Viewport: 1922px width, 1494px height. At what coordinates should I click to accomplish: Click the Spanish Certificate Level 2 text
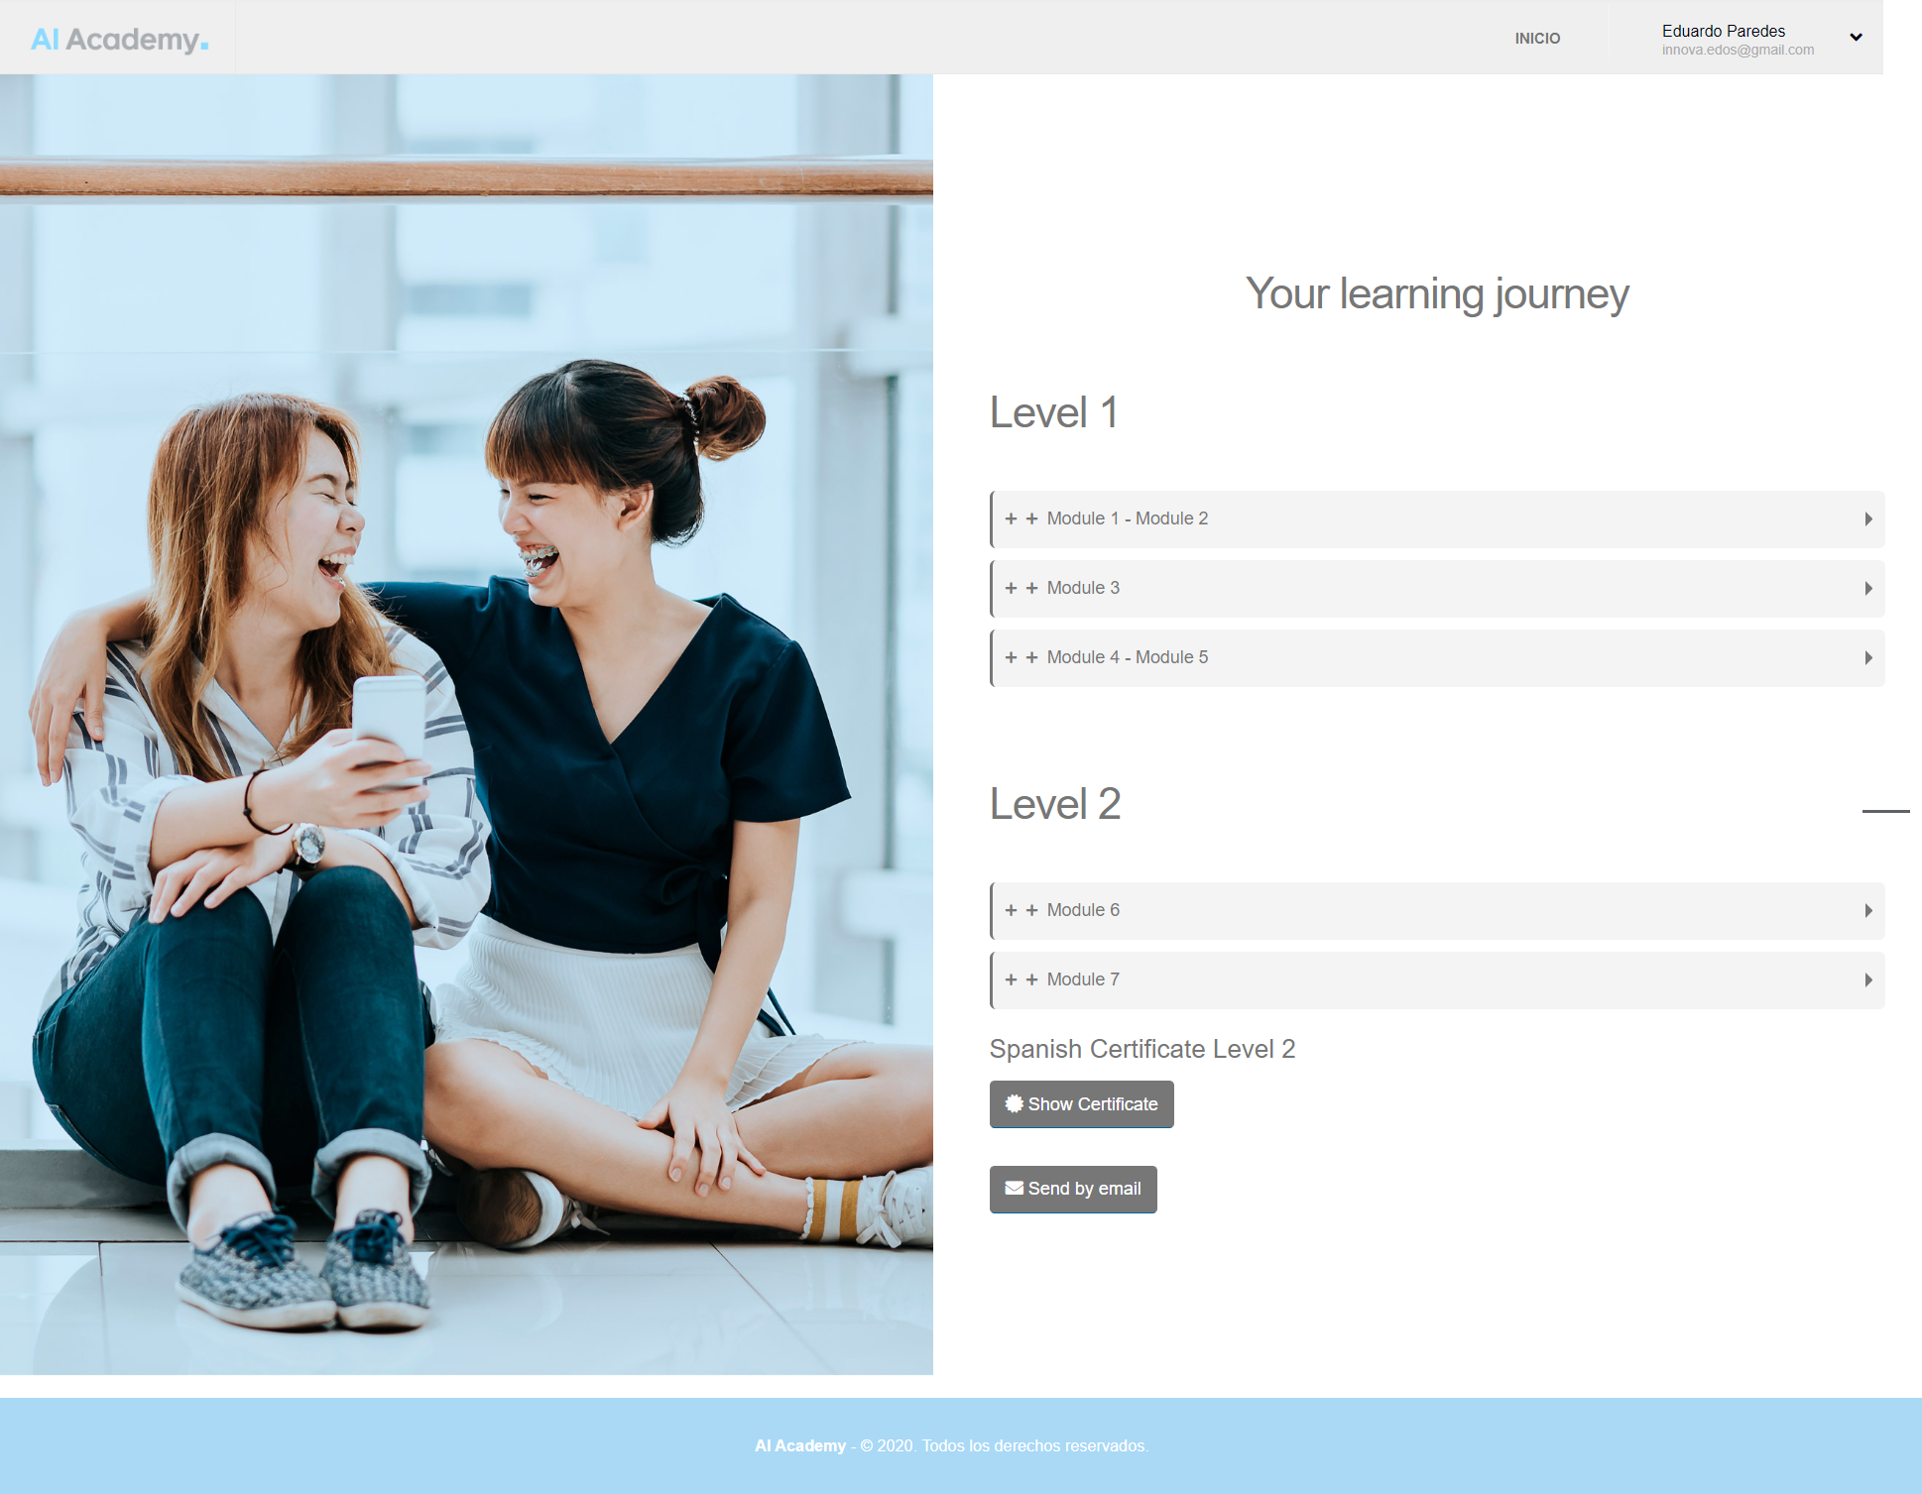click(1142, 1049)
